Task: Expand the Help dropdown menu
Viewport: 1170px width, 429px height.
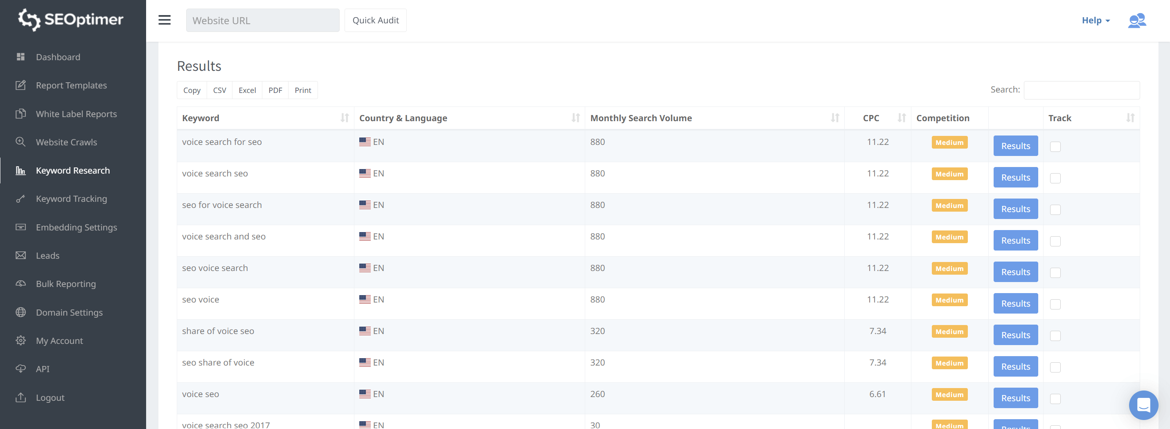Action: (x=1095, y=20)
